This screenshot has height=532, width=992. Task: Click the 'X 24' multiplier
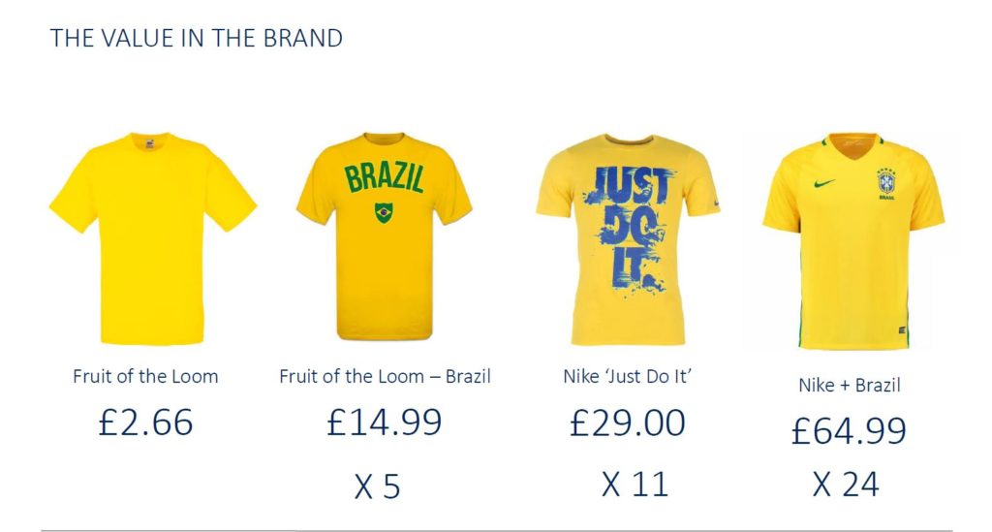pos(846,484)
